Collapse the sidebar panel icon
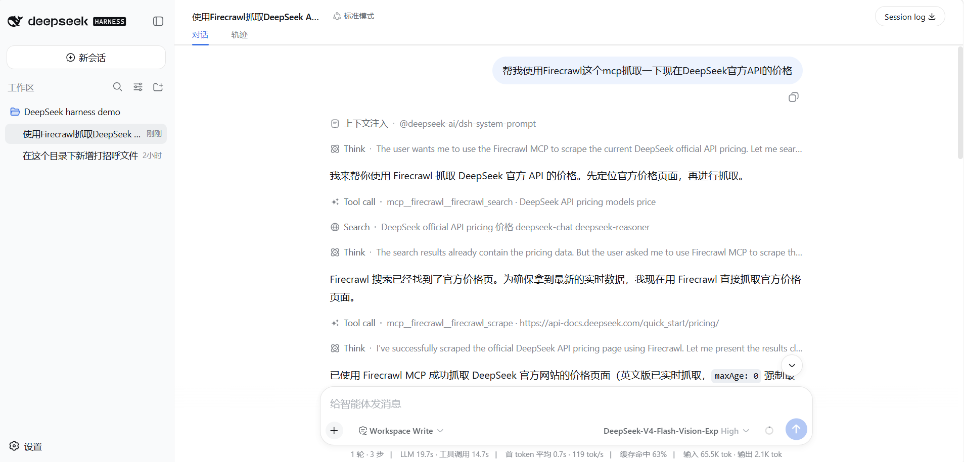The height and width of the screenshot is (462, 964). tap(158, 21)
